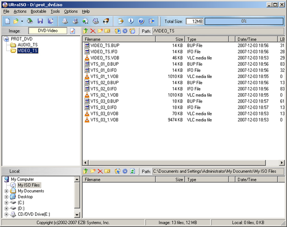
Task: Sort image list by Filename column header
Action: pos(119,39)
